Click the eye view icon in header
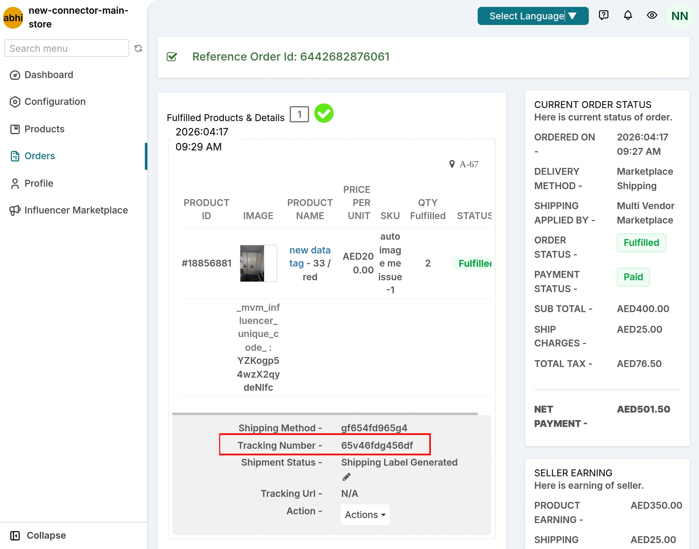The height and width of the screenshot is (549, 699). [652, 15]
